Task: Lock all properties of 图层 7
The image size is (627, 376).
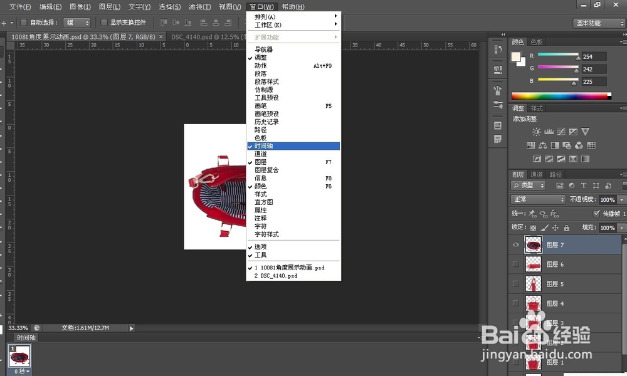Action: (x=567, y=227)
